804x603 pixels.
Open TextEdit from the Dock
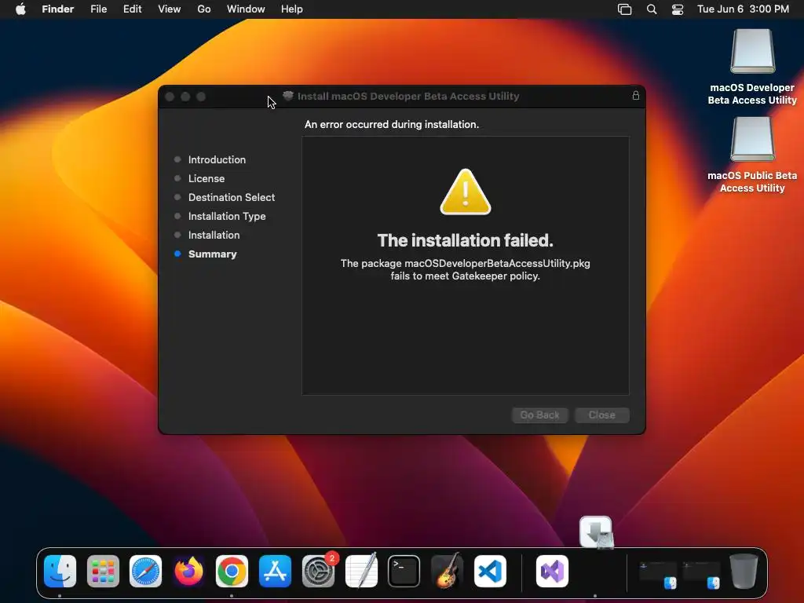tap(361, 571)
